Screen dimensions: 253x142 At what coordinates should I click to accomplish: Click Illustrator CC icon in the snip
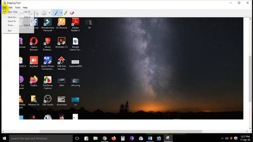point(62,43)
